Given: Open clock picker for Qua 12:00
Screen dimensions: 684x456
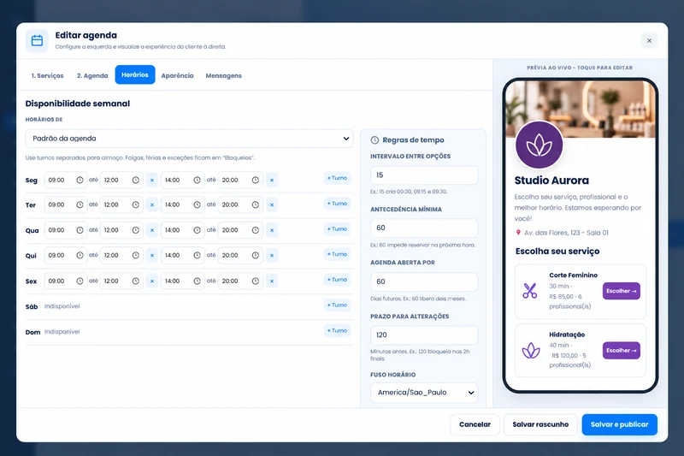Looking at the screenshot, I should [x=136, y=230].
